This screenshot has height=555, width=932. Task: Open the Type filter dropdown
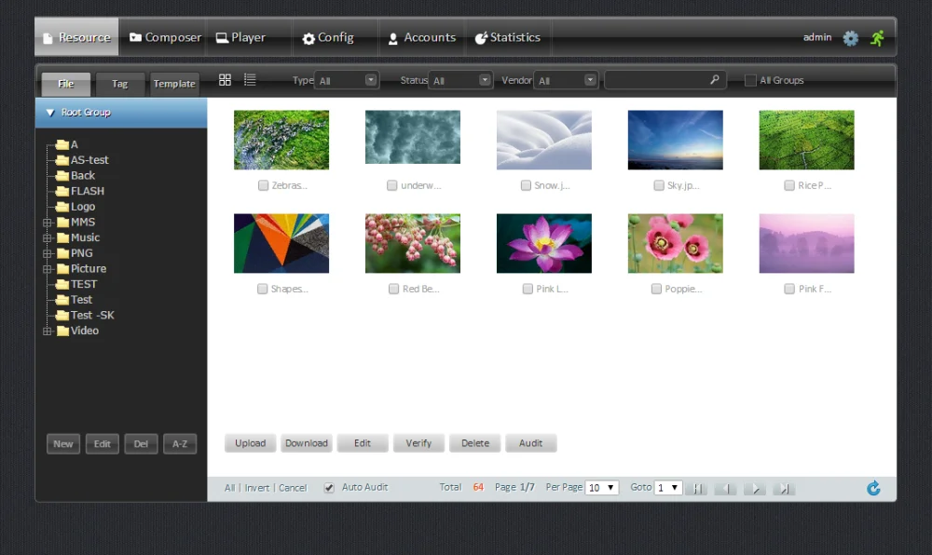(x=347, y=80)
